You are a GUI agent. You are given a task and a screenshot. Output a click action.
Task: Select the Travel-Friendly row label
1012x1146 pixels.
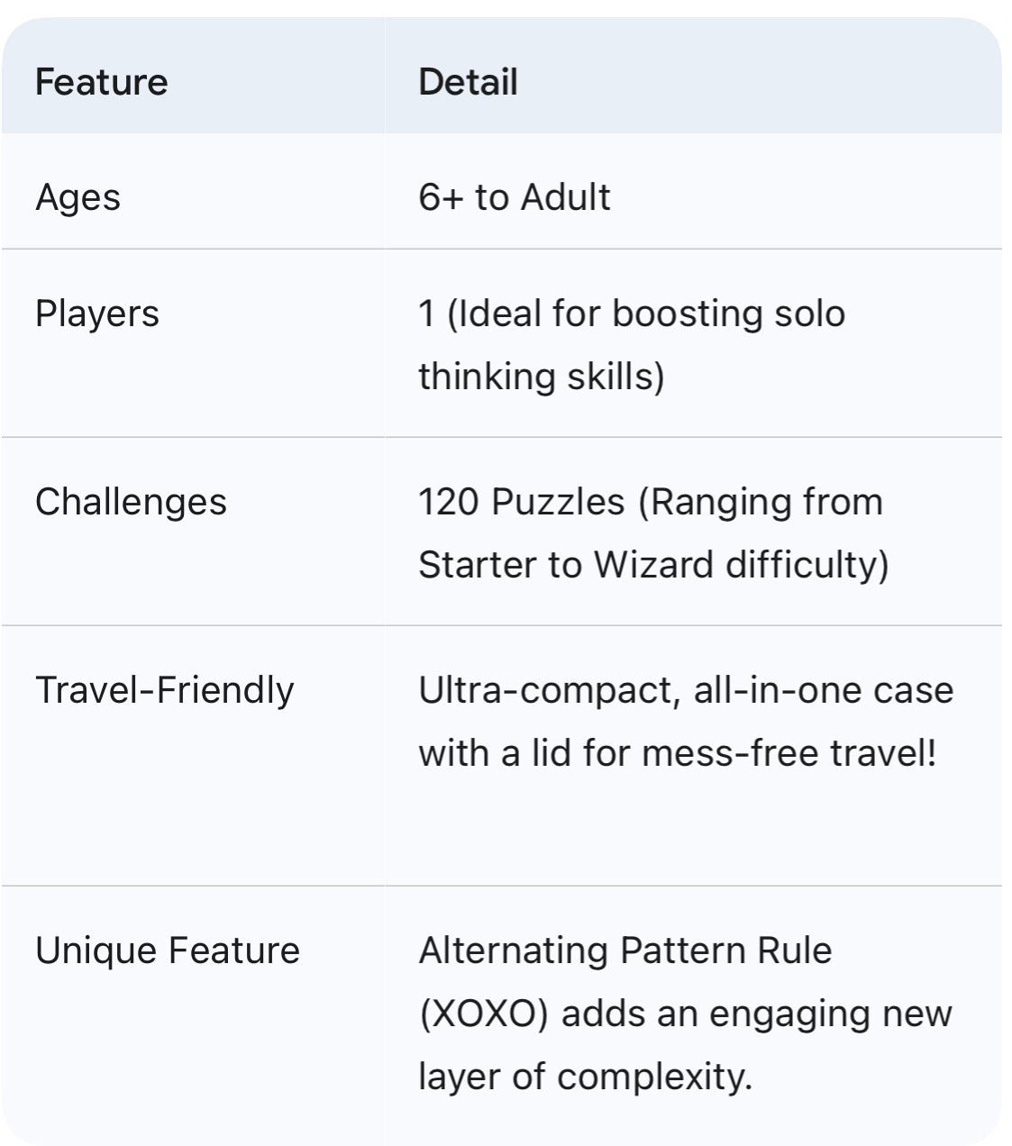[164, 690]
